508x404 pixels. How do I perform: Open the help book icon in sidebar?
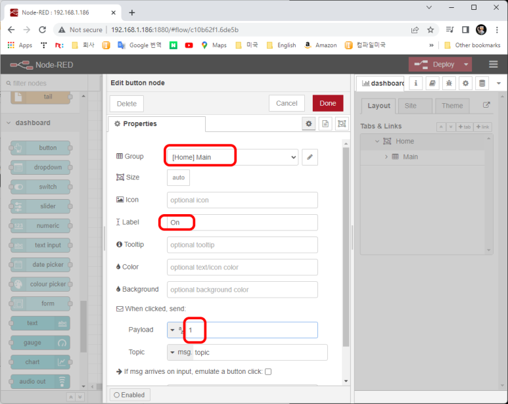432,83
